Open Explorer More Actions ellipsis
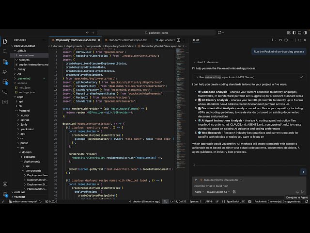The image size is (310, 233). pyautogui.click(x=44, y=40)
